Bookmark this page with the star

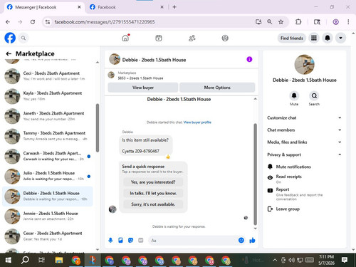click(281, 22)
